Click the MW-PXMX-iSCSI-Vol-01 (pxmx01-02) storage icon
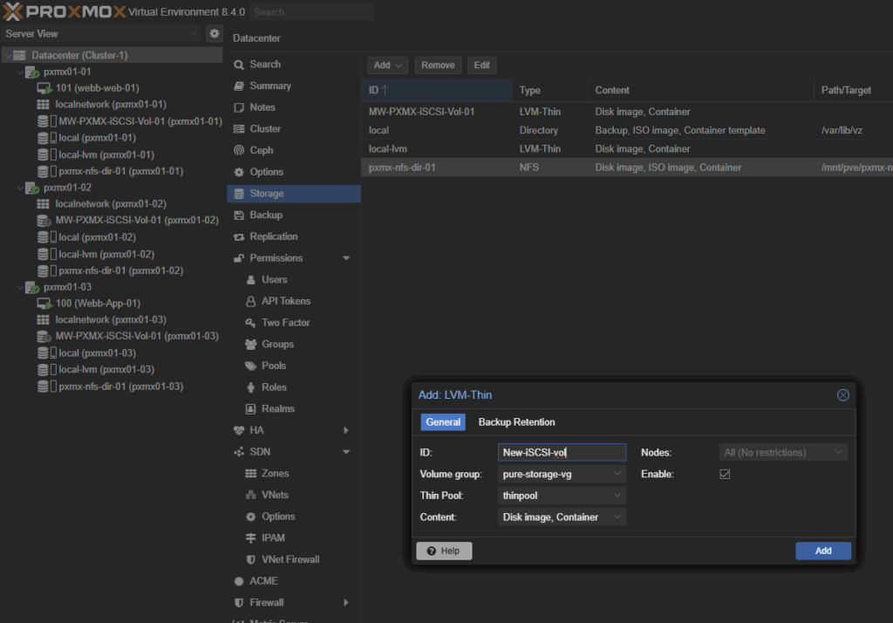 click(44, 220)
